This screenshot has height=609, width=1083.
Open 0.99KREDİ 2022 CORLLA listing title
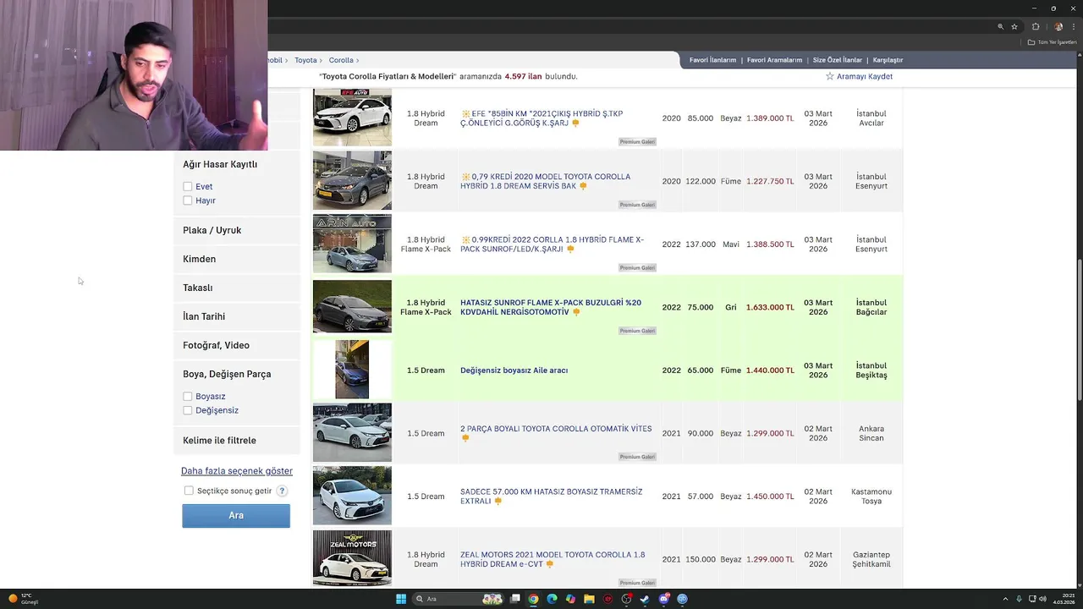552,244
